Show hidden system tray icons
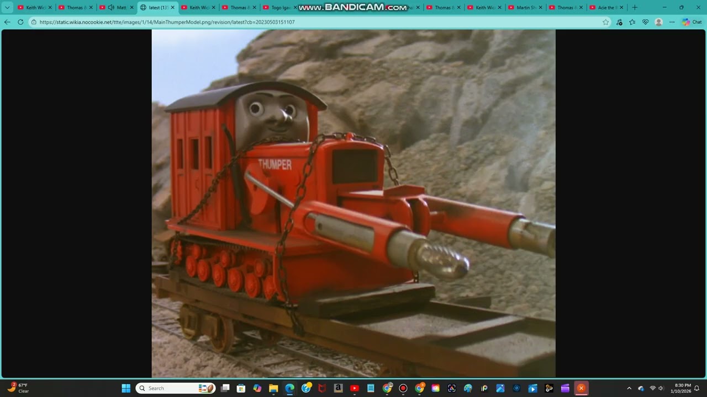The height and width of the screenshot is (397, 707). 629,388
